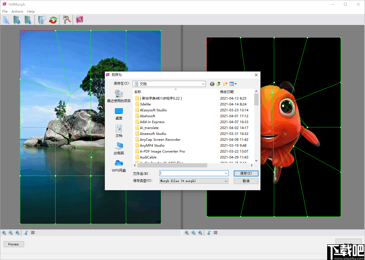Open the Help menu
Screen dimensions: 365x260
31,11
